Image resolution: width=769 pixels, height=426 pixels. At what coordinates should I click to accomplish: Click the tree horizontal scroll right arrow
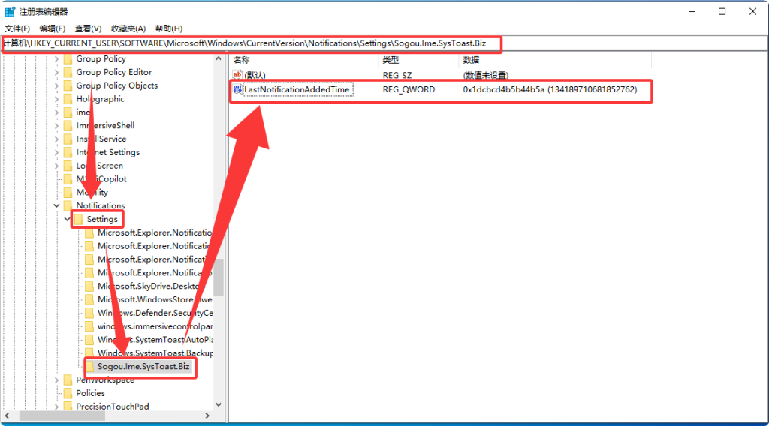[x=207, y=415]
